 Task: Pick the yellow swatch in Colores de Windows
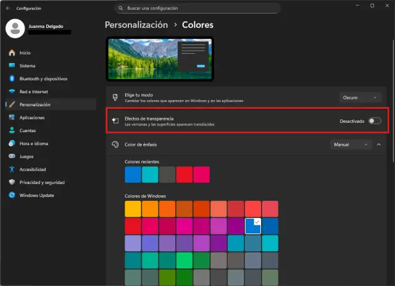point(133,208)
